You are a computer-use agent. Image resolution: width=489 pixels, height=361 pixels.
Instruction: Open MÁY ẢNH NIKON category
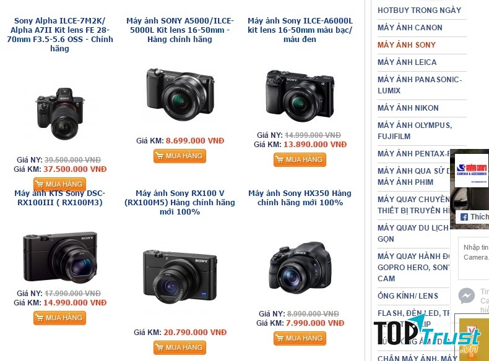(x=408, y=108)
